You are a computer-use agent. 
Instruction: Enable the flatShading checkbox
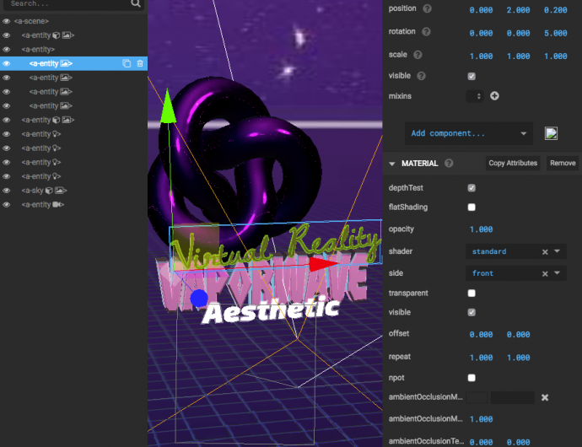click(472, 207)
